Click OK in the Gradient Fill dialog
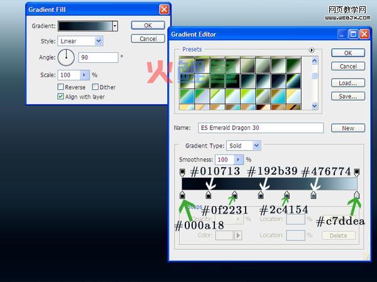 point(148,26)
